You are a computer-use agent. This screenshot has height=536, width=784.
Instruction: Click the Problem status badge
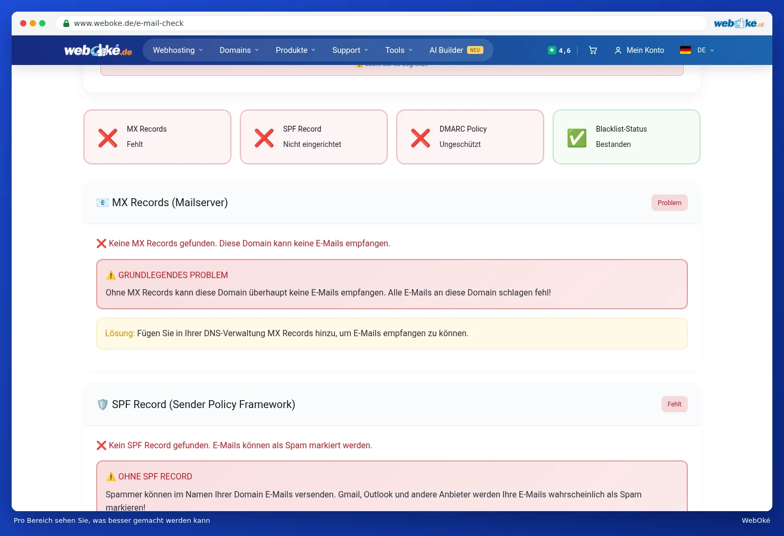[x=669, y=203]
